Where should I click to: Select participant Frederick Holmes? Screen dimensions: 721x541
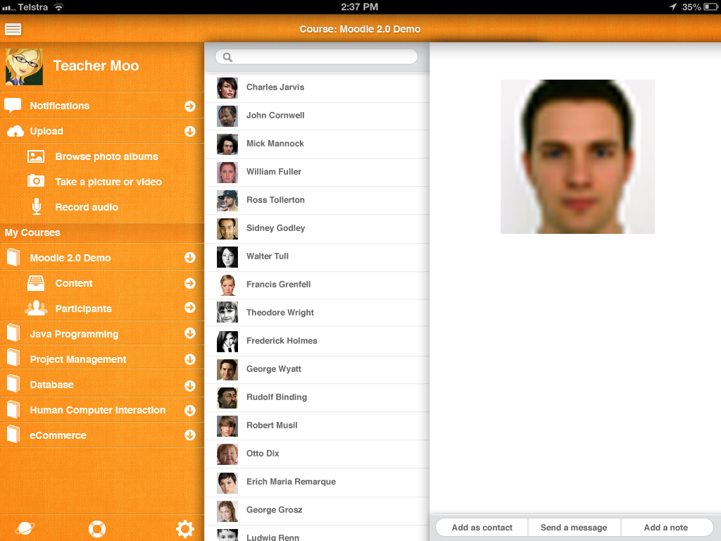point(317,341)
